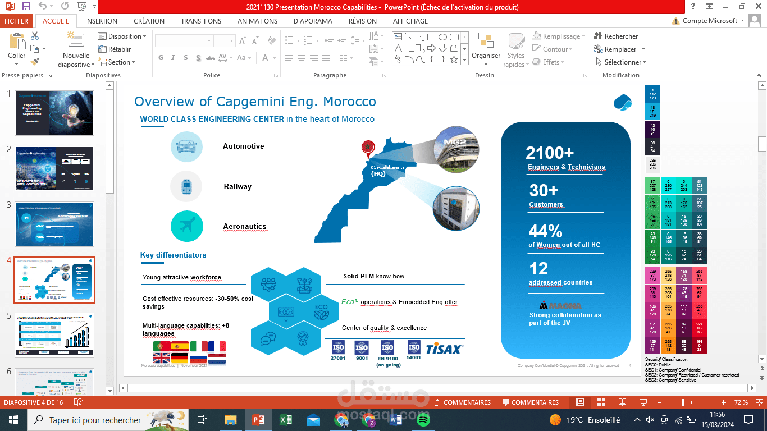Open the font size combo box

point(224,40)
